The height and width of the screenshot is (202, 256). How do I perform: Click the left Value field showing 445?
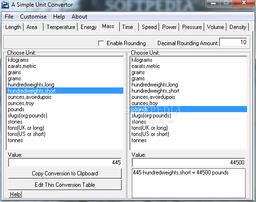(65, 163)
